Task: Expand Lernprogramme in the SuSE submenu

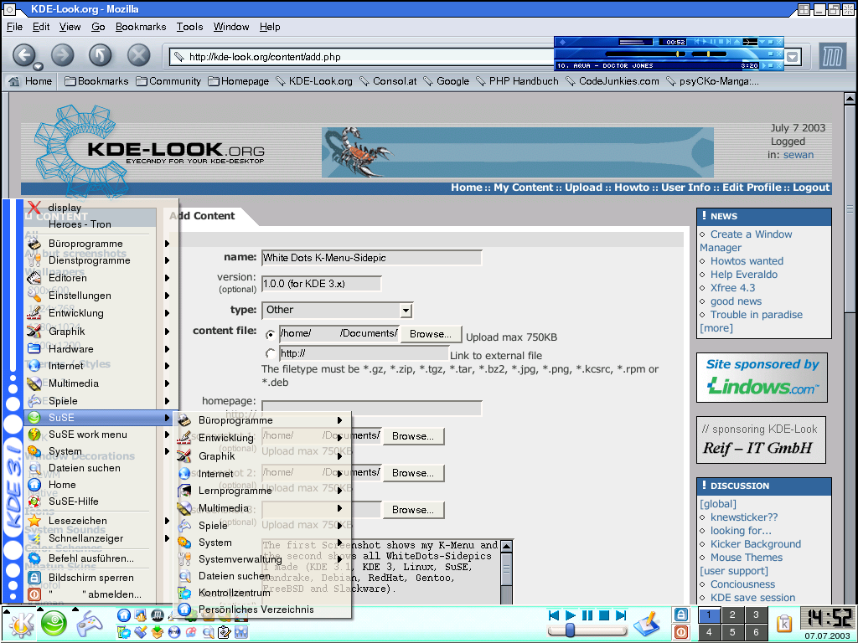Action: coord(262,491)
